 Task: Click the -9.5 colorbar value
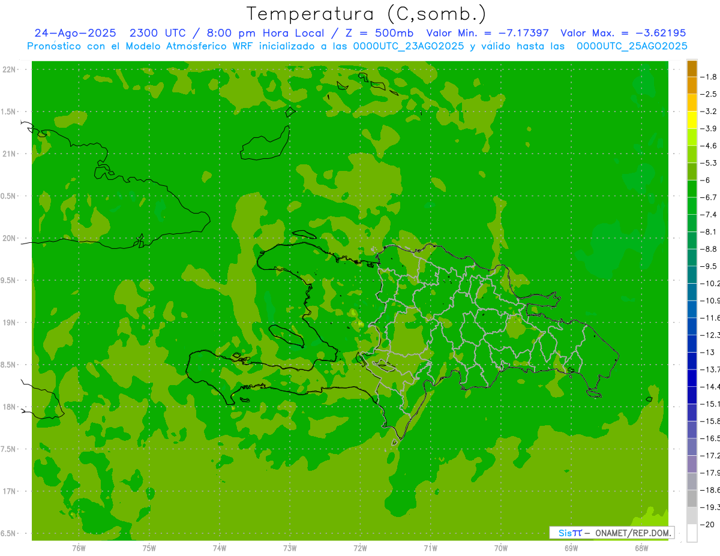709,266
